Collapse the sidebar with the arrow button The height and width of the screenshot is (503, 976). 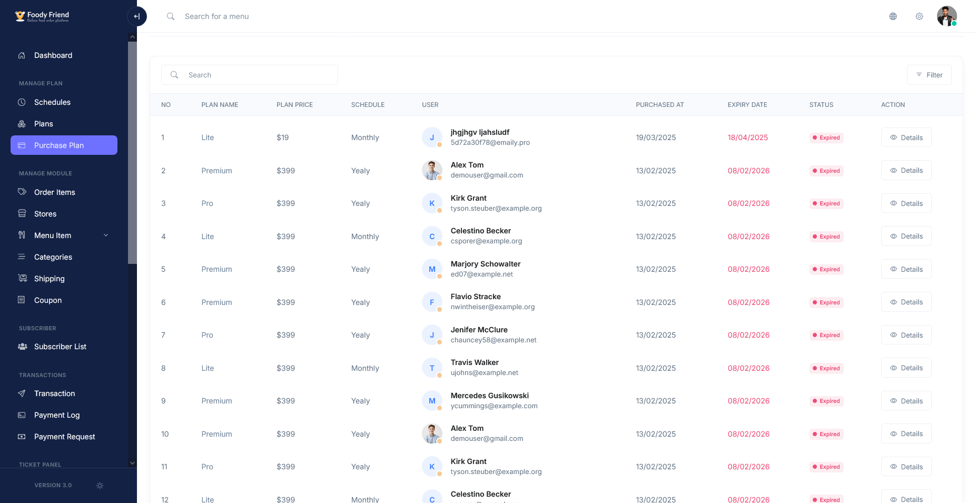pos(137,16)
